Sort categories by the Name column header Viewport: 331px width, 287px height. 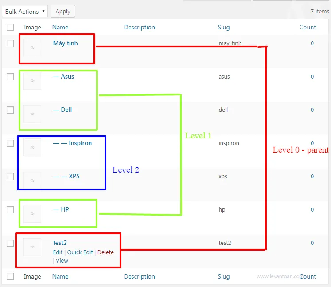point(60,27)
